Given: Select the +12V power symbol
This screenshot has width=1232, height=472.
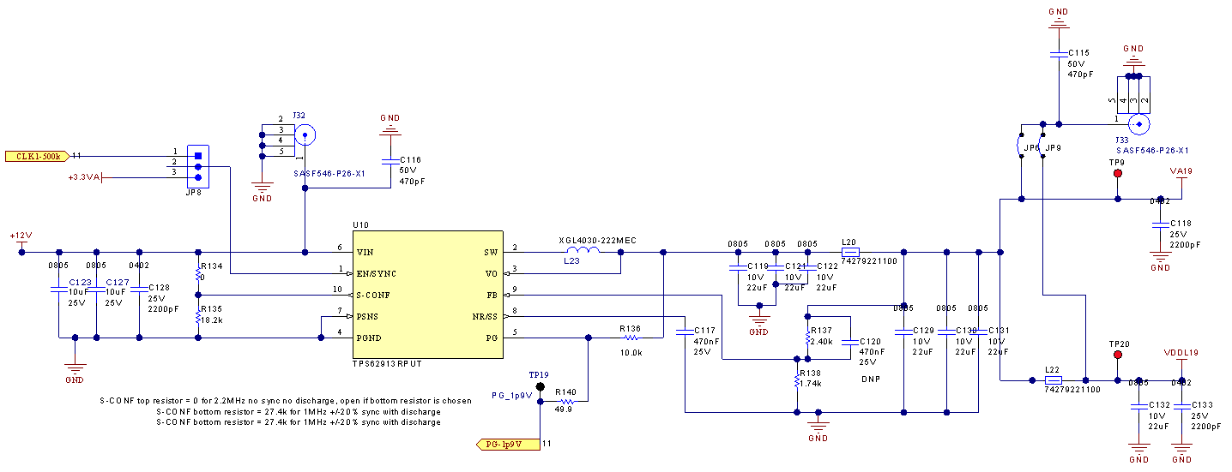Looking at the screenshot, I should tap(21, 240).
